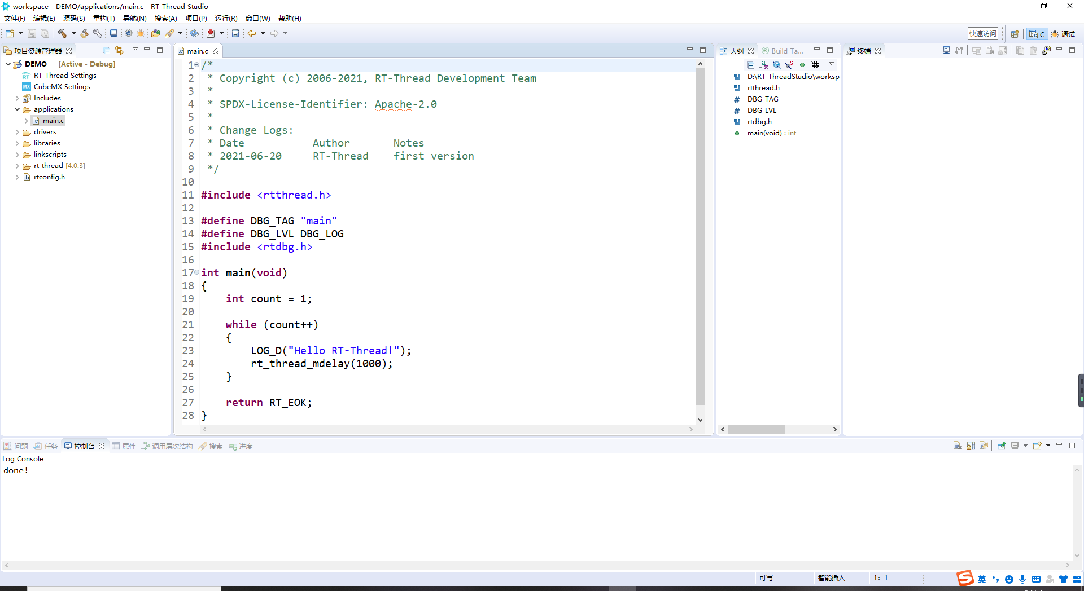1084x591 pixels.
Task: Open the Outline view menu triangle
Action: click(832, 64)
